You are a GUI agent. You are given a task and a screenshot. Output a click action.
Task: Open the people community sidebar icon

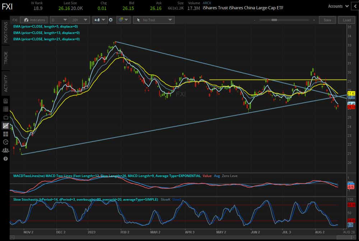pyautogui.click(x=6, y=150)
